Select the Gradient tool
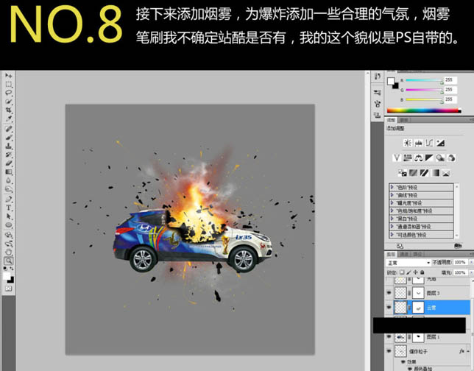 (x=9, y=172)
